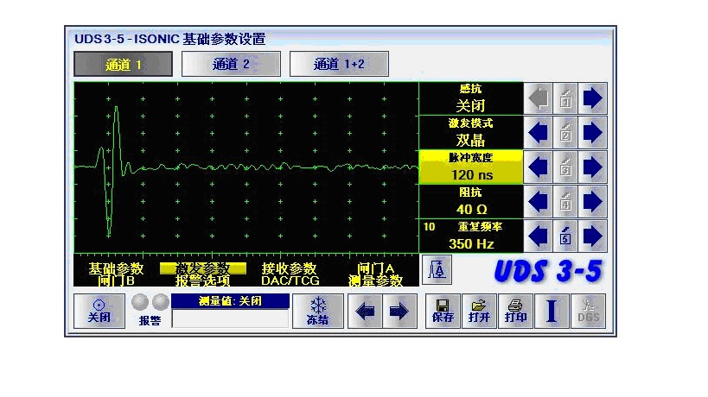The width and height of the screenshot is (708, 397).
Task: Open the 闸门B menu
Action: tap(116, 280)
